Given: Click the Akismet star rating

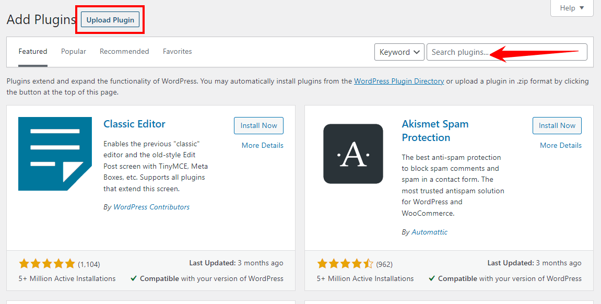Looking at the screenshot, I should pyautogui.click(x=345, y=264).
